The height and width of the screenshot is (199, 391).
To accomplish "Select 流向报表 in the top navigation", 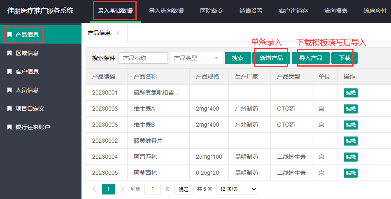I will (335, 11).
